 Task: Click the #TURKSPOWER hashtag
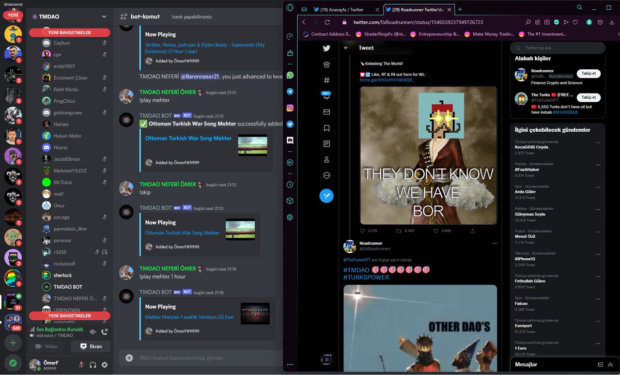[366, 277]
